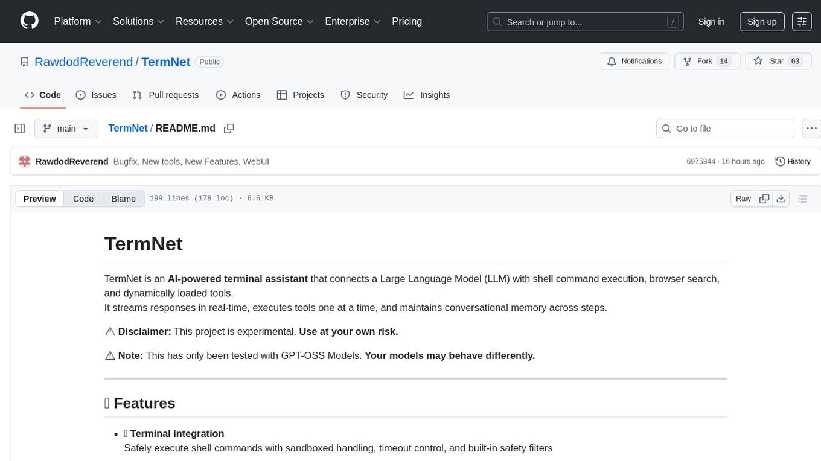Focus the Search or jump to field
The image size is (821, 461).
585,22
